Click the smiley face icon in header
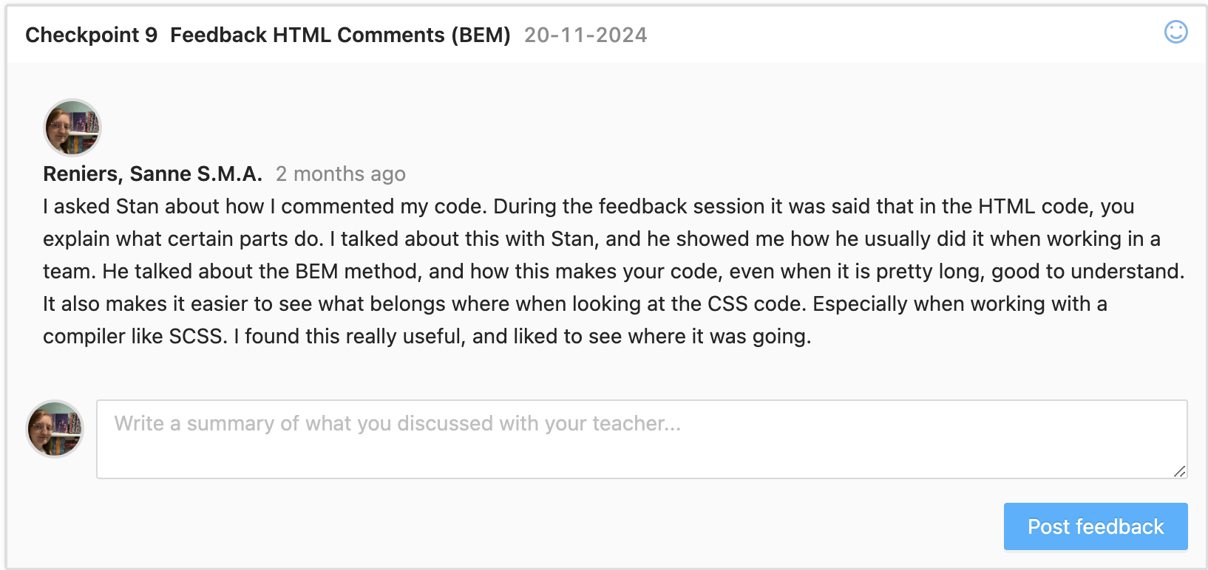 (1175, 32)
